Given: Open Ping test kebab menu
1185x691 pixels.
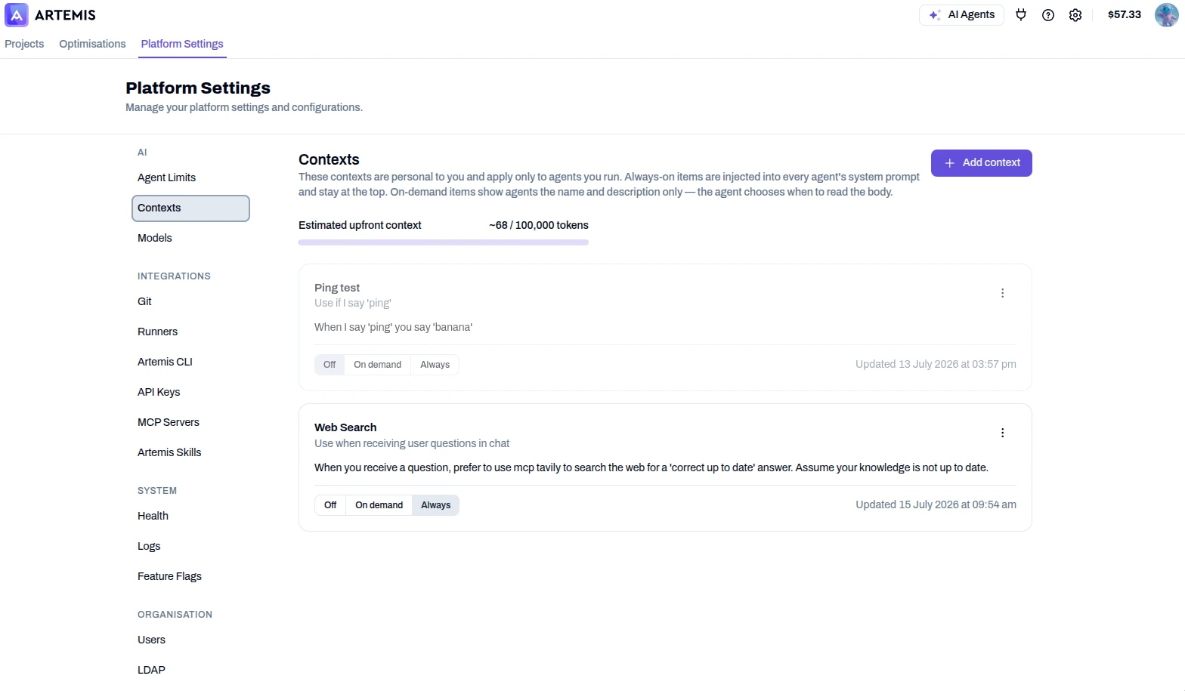Looking at the screenshot, I should (1003, 293).
